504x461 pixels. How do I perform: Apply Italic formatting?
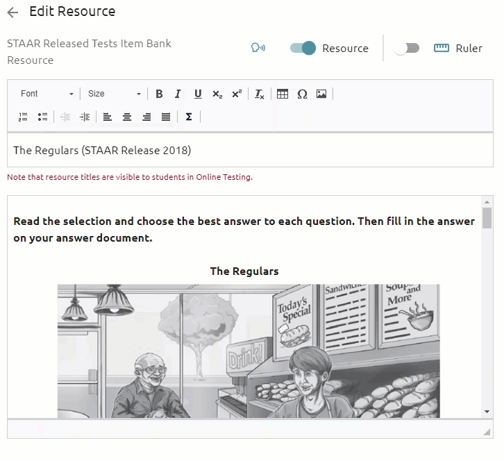coord(178,94)
